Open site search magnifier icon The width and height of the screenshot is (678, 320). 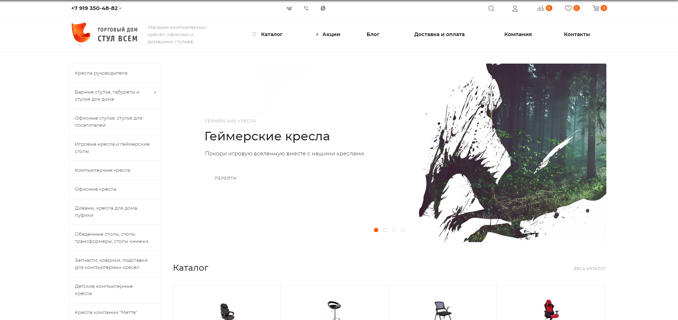tap(491, 8)
